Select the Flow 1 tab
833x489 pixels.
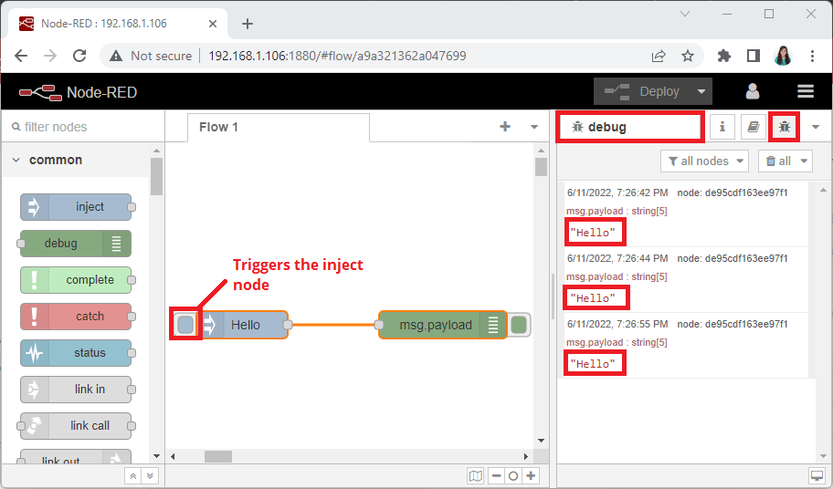[x=219, y=127]
